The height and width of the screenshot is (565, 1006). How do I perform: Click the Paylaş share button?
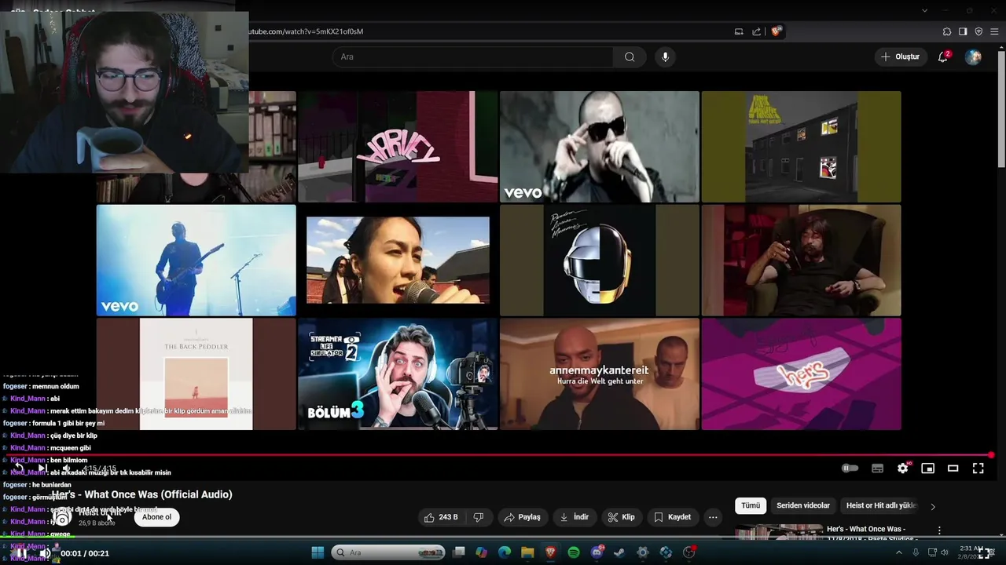pyautogui.click(x=523, y=517)
